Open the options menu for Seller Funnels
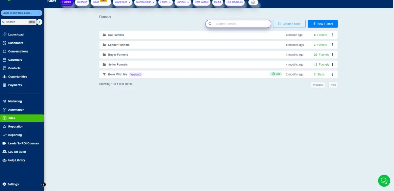Screen dimensions: 394x191 click(x=332, y=64)
